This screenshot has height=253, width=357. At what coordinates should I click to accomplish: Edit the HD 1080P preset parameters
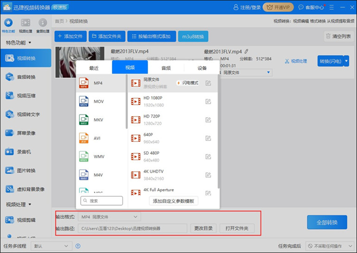tap(208, 101)
